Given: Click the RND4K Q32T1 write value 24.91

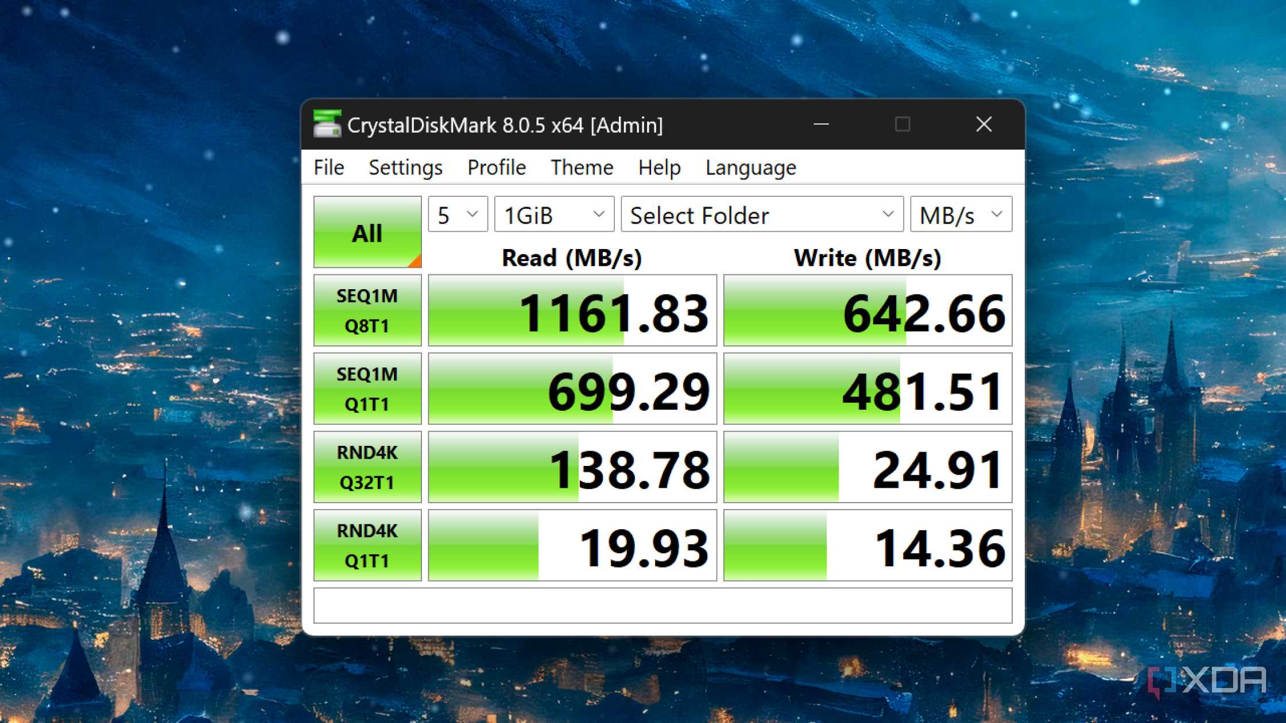Looking at the screenshot, I should click(x=867, y=467).
